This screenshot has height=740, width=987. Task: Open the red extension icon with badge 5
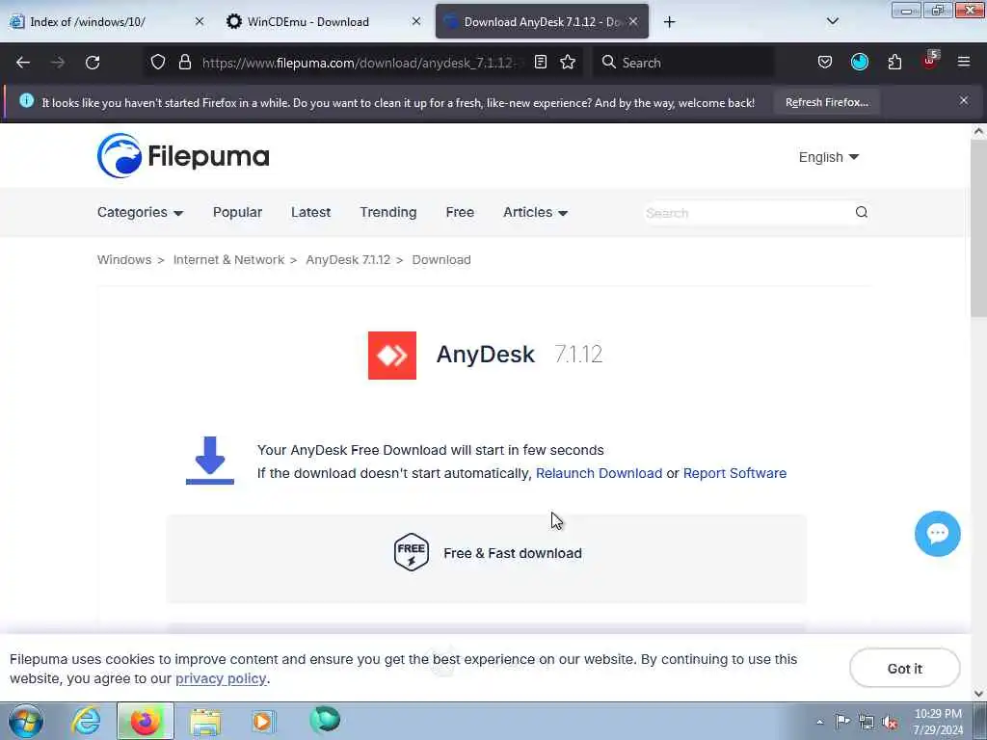[x=930, y=61]
